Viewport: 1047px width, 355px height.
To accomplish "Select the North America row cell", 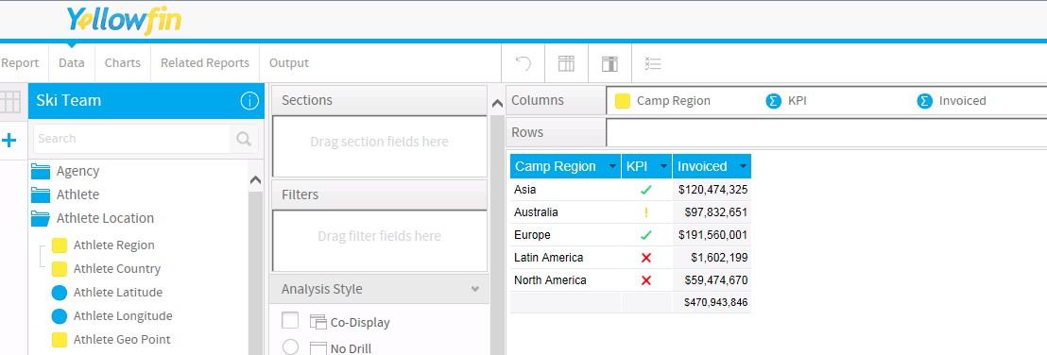I will [566, 280].
